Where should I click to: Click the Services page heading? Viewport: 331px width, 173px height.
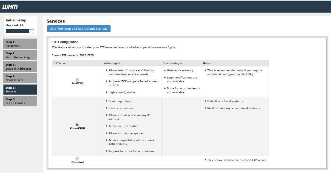pos(56,21)
